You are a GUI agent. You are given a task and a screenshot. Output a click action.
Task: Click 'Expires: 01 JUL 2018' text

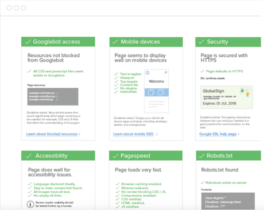219,103
